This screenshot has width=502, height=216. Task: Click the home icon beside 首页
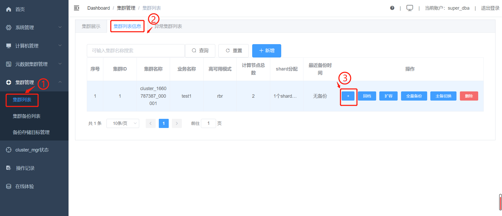[x=9, y=9]
